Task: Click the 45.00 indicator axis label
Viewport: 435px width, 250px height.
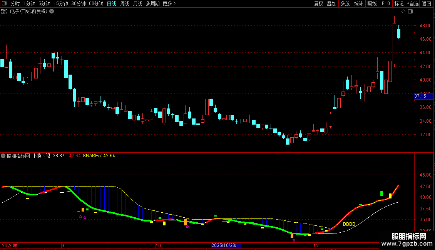Action: (425, 175)
